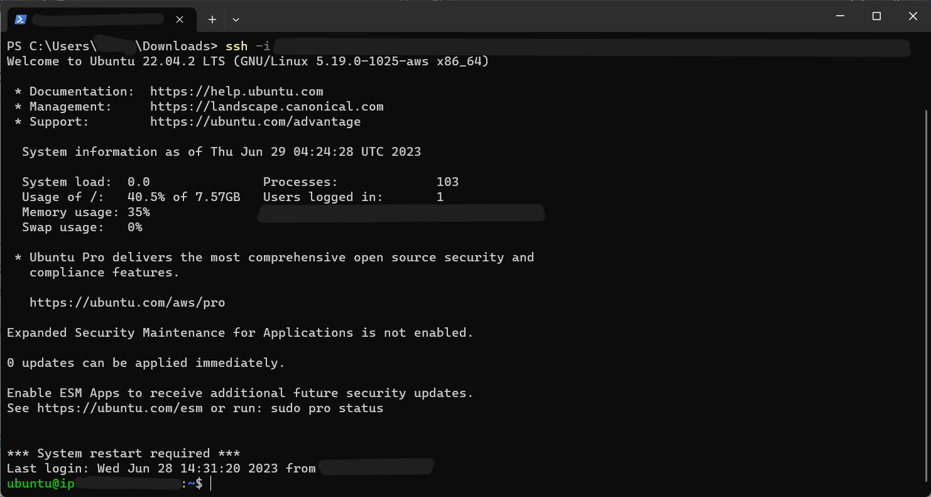This screenshot has height=497, width=931.
Task: Click the yellow ssh command text
Action: [237, 46]
